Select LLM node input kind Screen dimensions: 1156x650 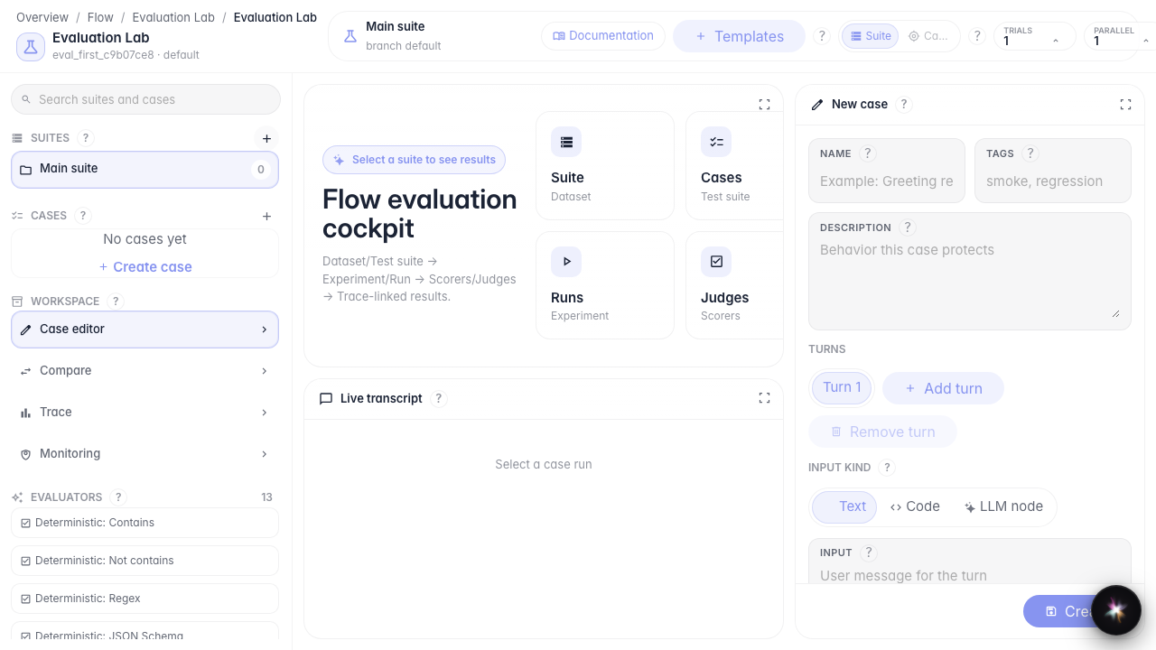pyautogui.click(x=1003, y=506)
